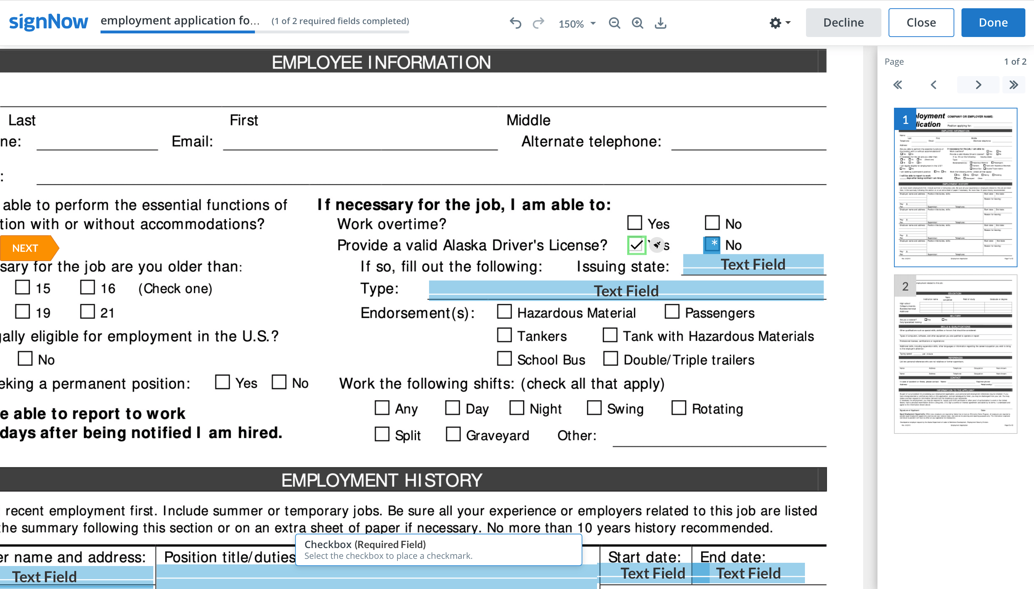Check the required No checkbox for Driver's License
Image resolution: width=1034 pixels, height=589 pixels.
712,245
